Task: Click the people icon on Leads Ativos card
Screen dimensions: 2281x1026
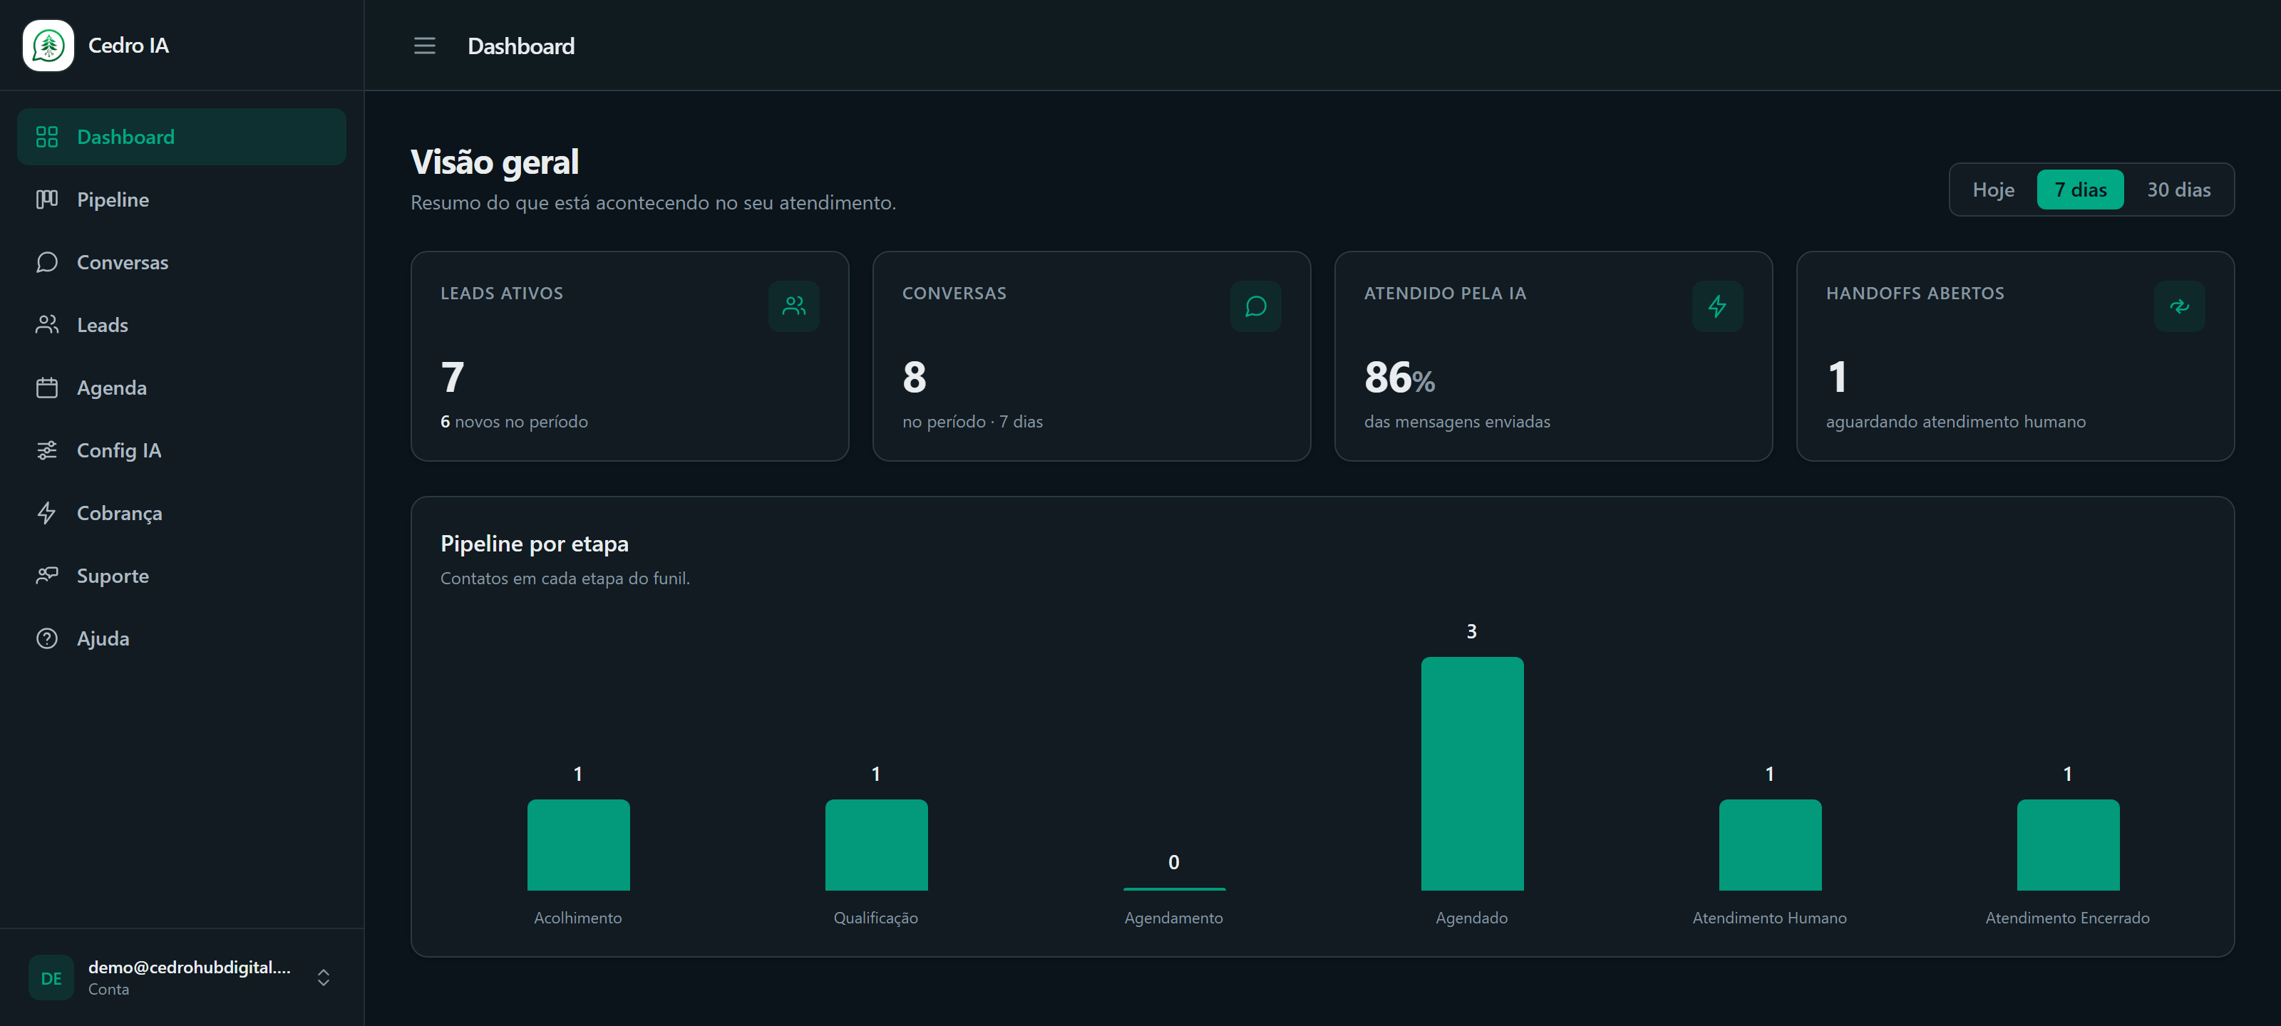Action: coord(793,306)
